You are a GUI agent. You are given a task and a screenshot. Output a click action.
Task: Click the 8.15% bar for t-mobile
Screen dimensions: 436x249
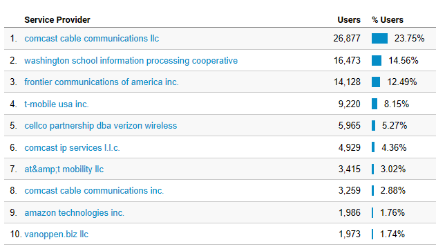[375, 104]
